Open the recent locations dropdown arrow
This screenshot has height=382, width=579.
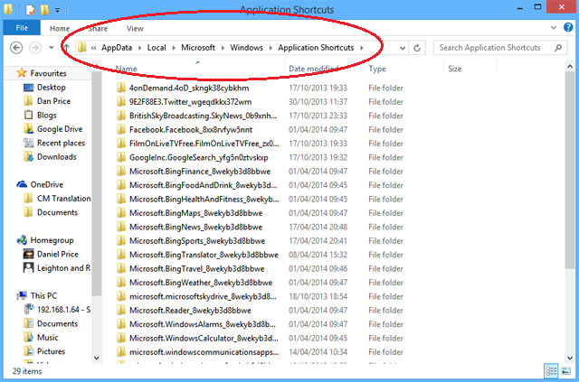click(52, 48)
